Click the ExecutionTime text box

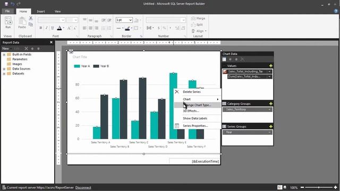[x=194, y=161]
